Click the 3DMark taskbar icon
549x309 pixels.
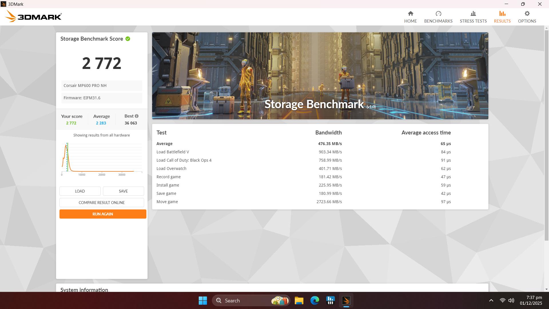pos(346,300)
